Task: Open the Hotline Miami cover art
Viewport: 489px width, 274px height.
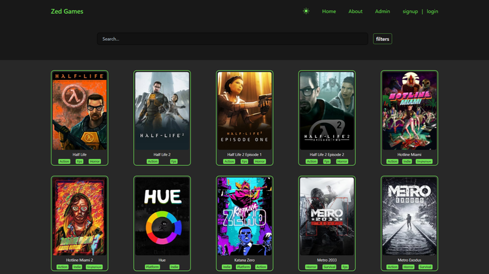Action: tap(409, 111)
